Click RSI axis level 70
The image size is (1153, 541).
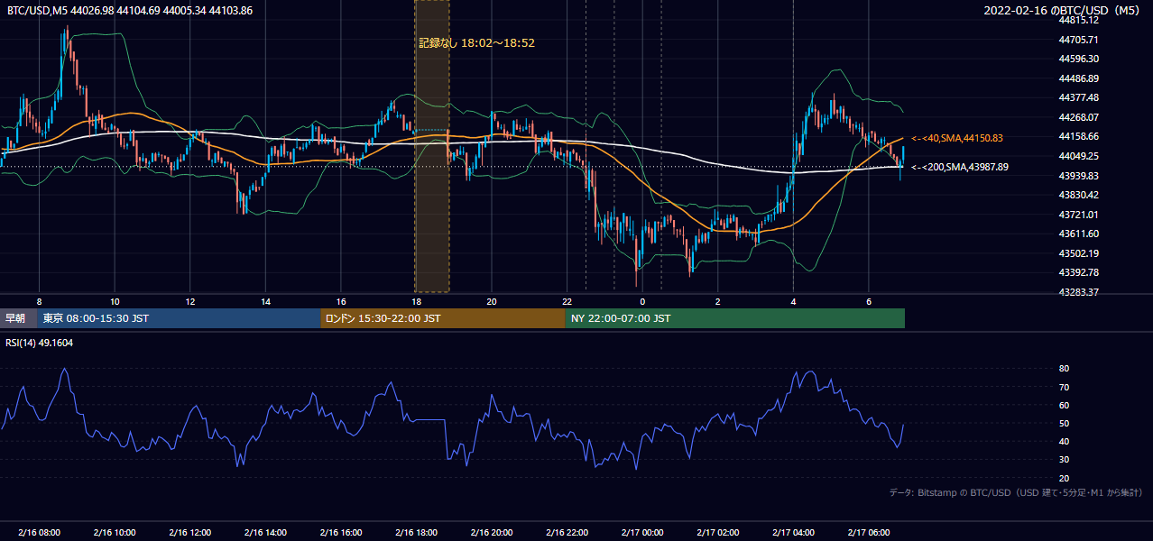point(1065,387)
